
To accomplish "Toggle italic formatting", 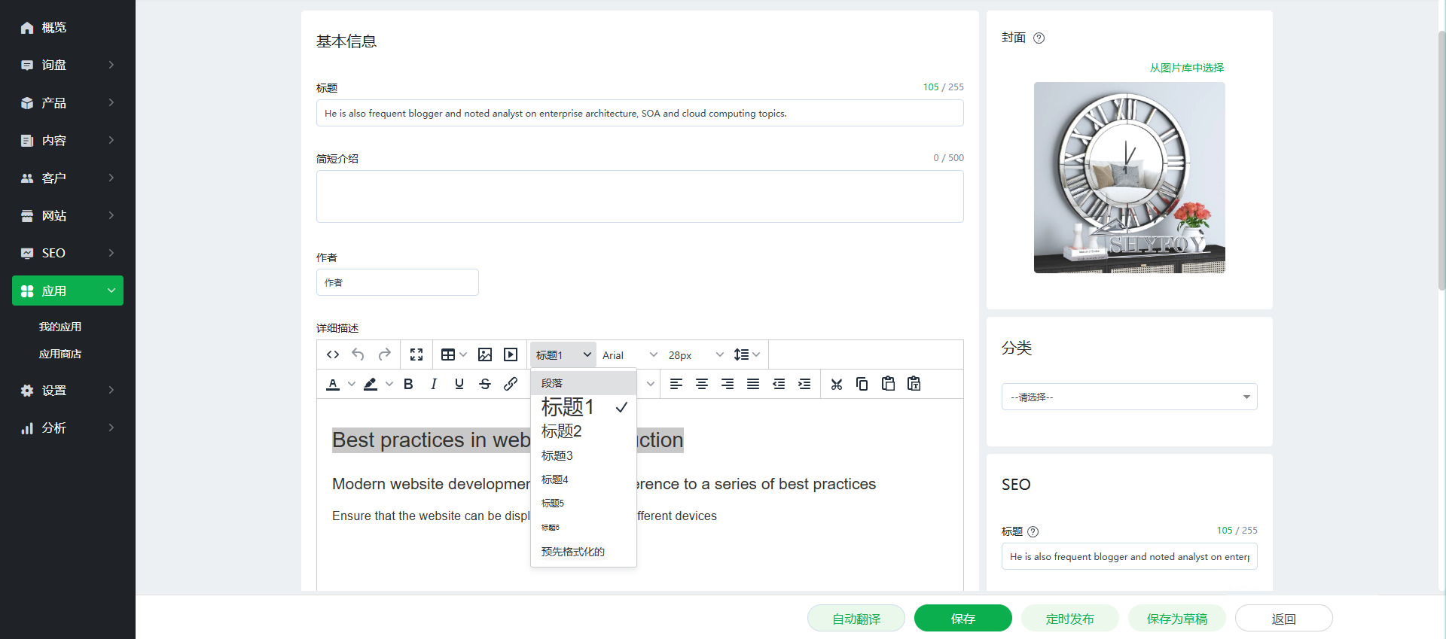I will (434, 384).
